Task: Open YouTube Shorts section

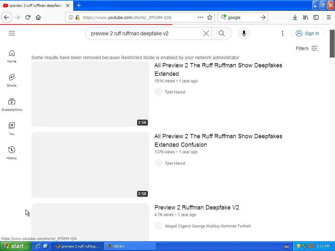Action: click(x=12, y=80)
